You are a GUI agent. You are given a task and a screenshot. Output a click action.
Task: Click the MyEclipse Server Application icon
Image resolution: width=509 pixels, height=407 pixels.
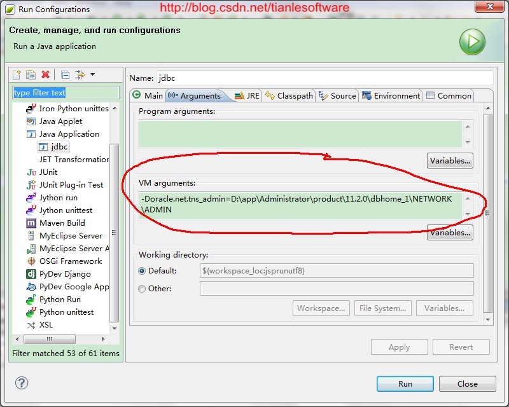(x=31, y=249)
